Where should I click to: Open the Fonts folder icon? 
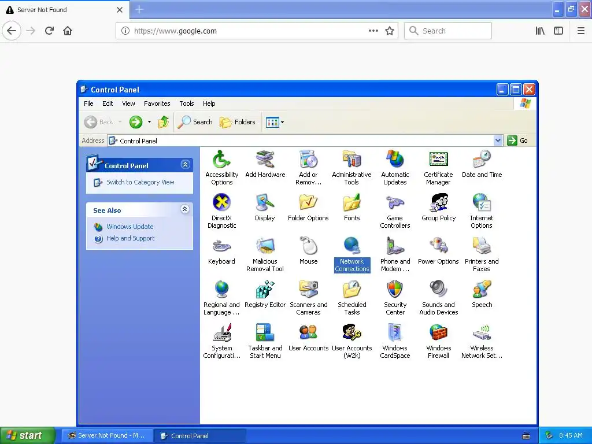click(x=351, y=208)
